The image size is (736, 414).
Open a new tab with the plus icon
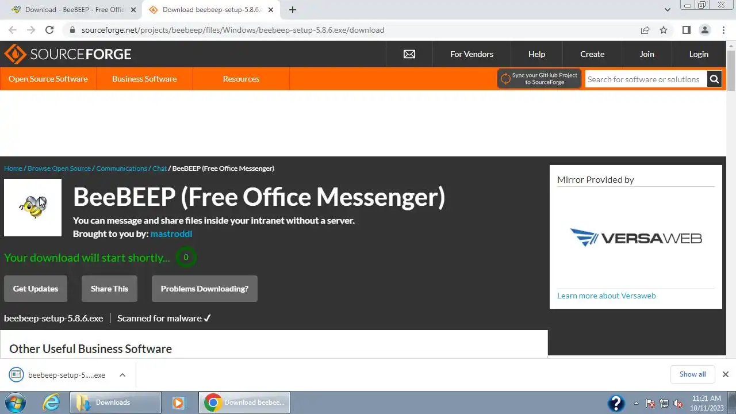tap(292, 10)
